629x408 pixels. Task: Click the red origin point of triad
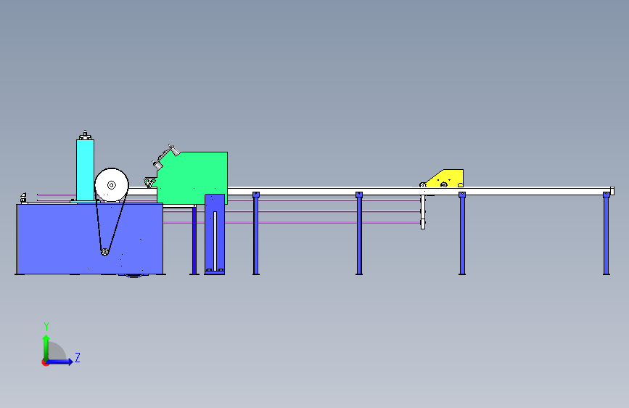[x=45, y=362]
